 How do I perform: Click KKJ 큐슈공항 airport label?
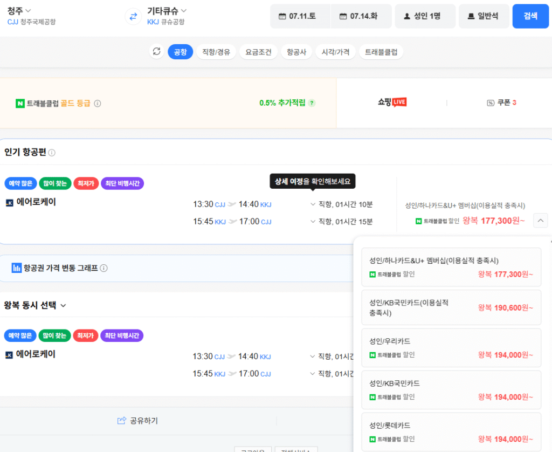(x=166, y=22)
